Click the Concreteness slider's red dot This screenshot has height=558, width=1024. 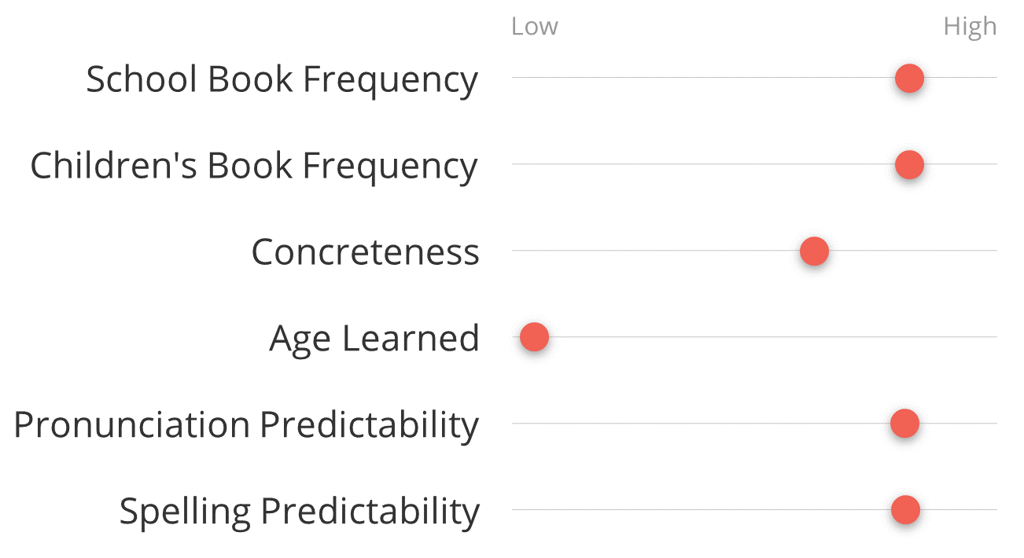click(814, 251)
